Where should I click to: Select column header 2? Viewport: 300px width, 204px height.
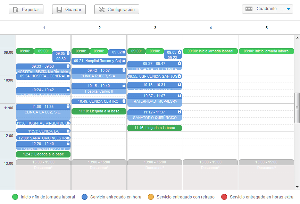[x=100, y=28]
